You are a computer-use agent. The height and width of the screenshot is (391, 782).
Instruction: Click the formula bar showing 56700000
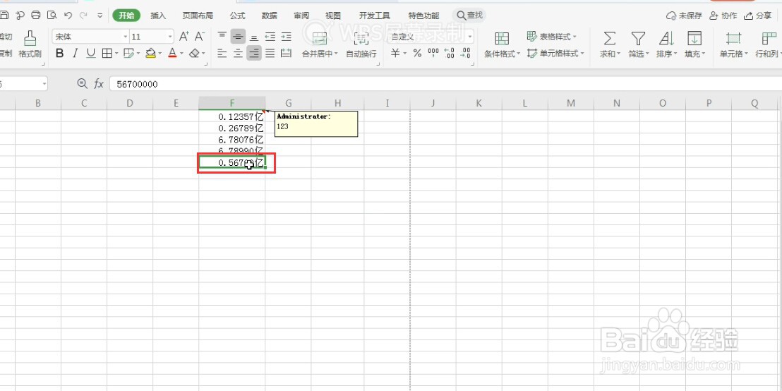(x=445, y=84)
